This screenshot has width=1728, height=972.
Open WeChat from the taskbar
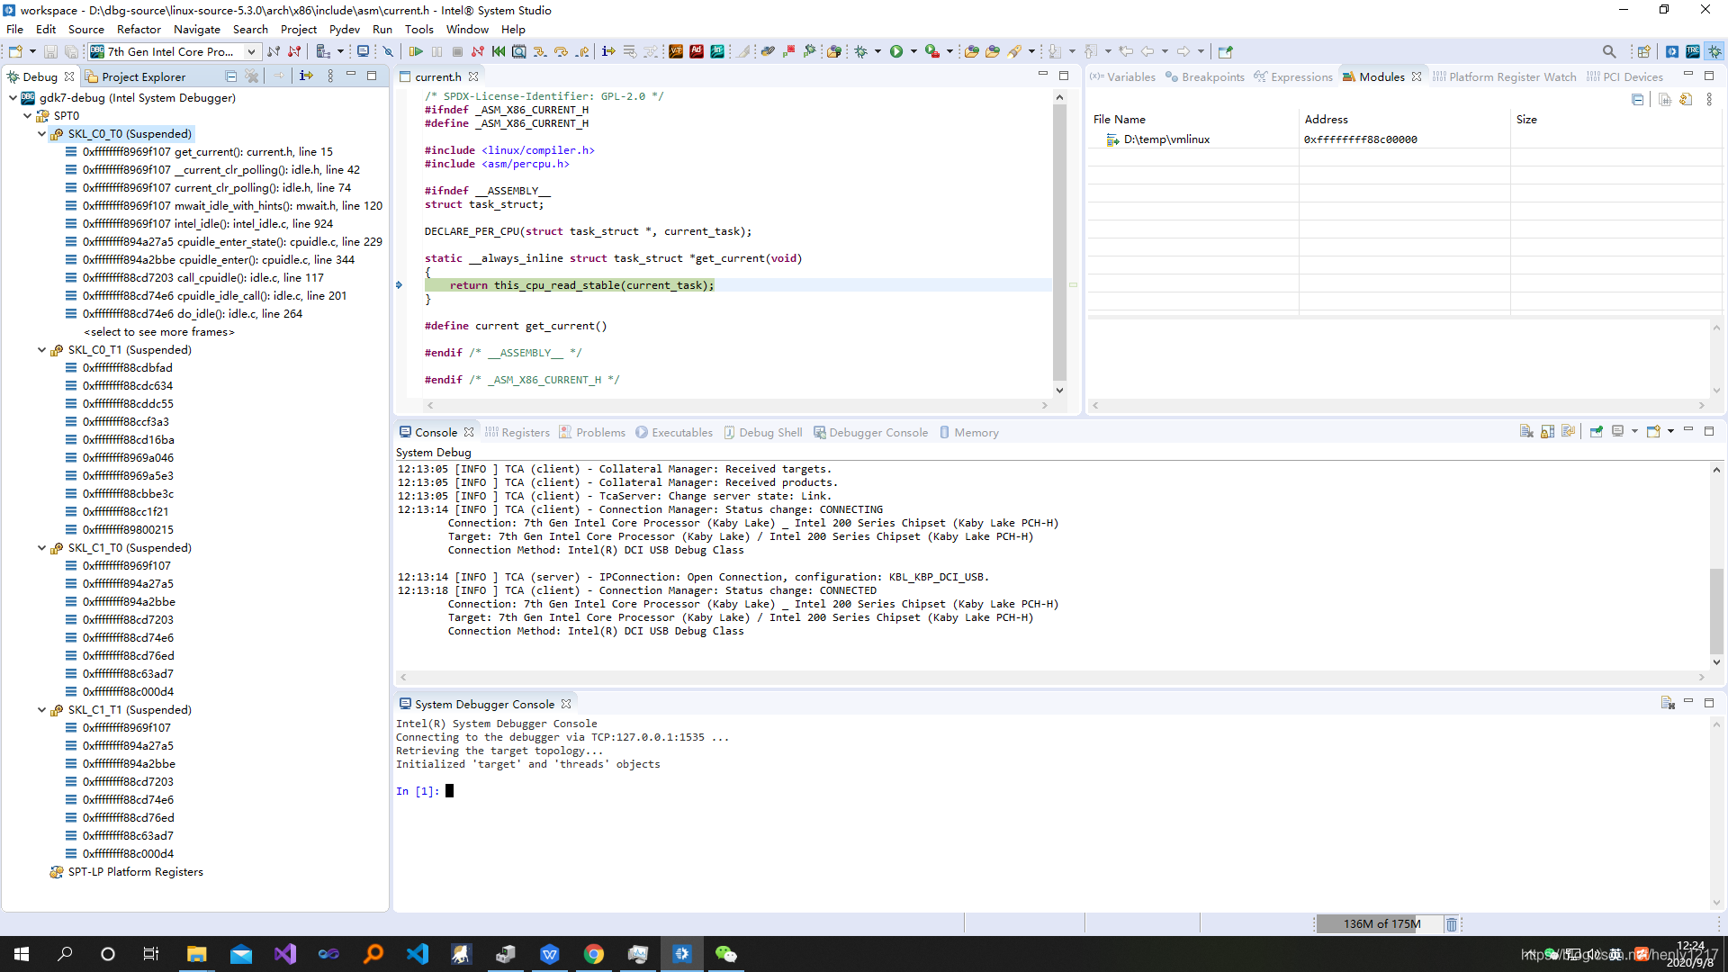tap(726, 954)
